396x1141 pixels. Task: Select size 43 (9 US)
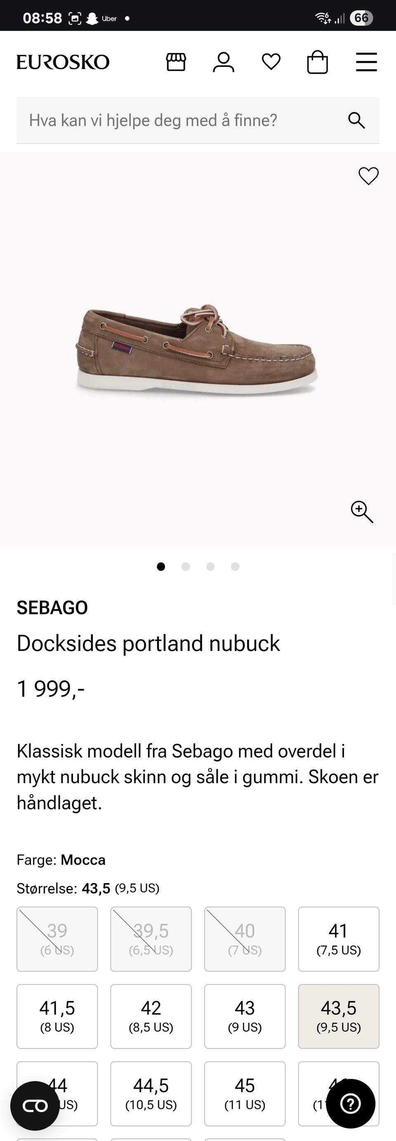coord(245,1016)
